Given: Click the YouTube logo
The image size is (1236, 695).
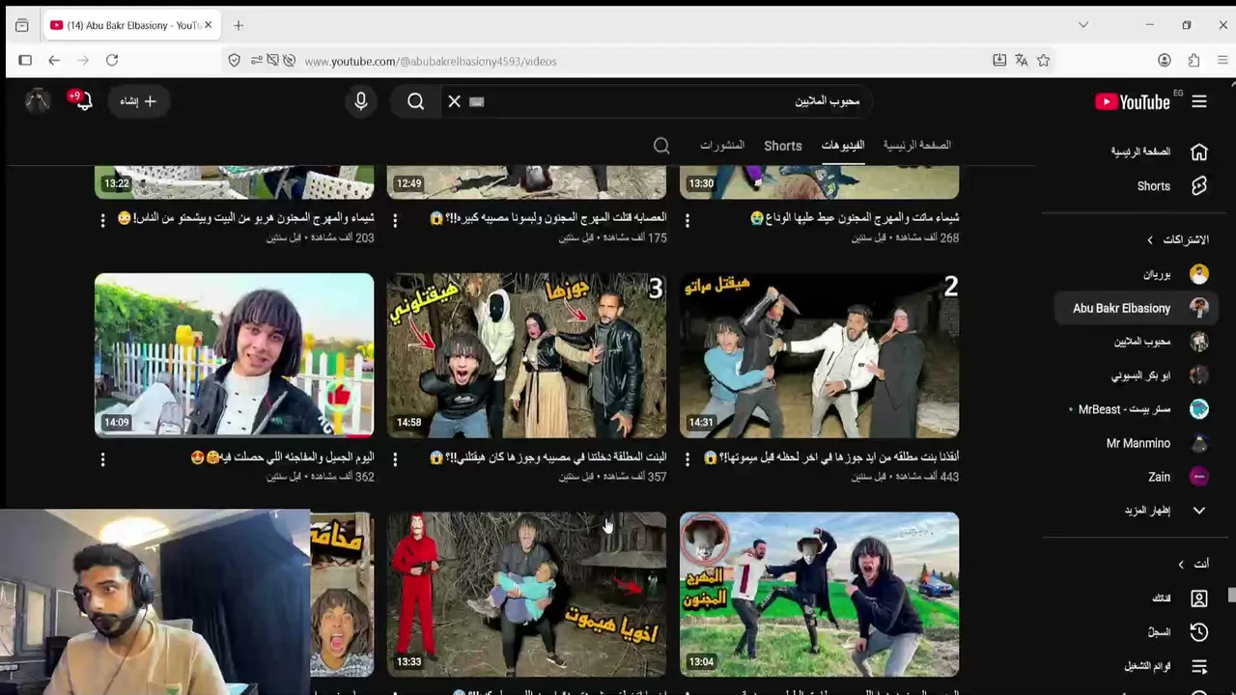Looking at the screenshot, I should tap(1133, 101).
